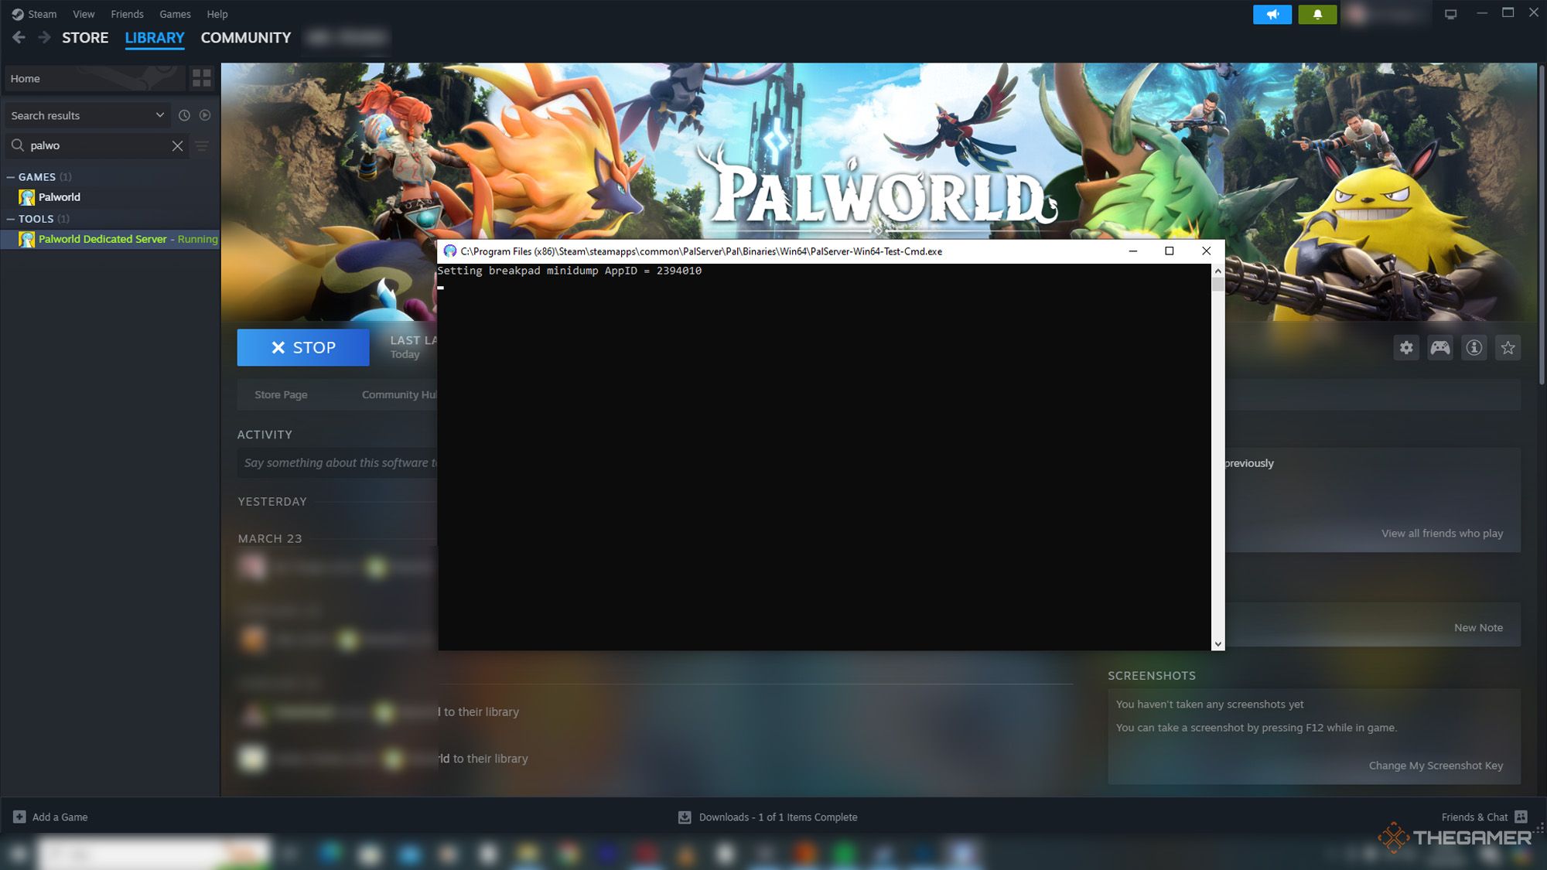This screenshot has height=870, width=1547.
Task: Open controller settings icon
Action: coord(1440,347)
